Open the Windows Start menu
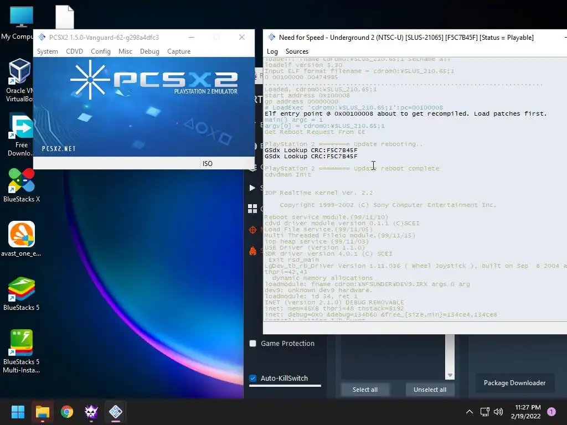 coord(18,412)
